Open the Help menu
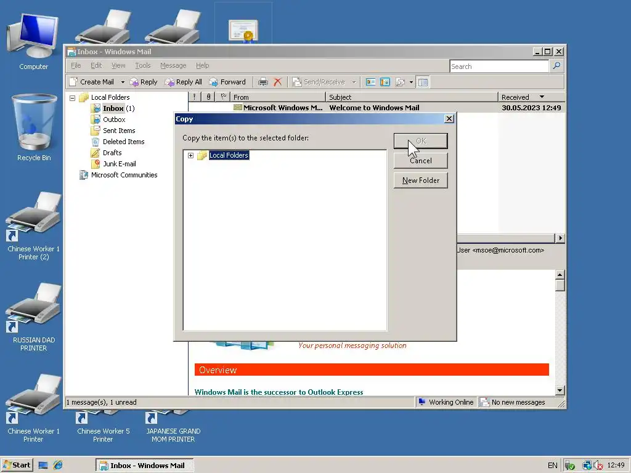 pyautogui.click(x=202, y=65)
